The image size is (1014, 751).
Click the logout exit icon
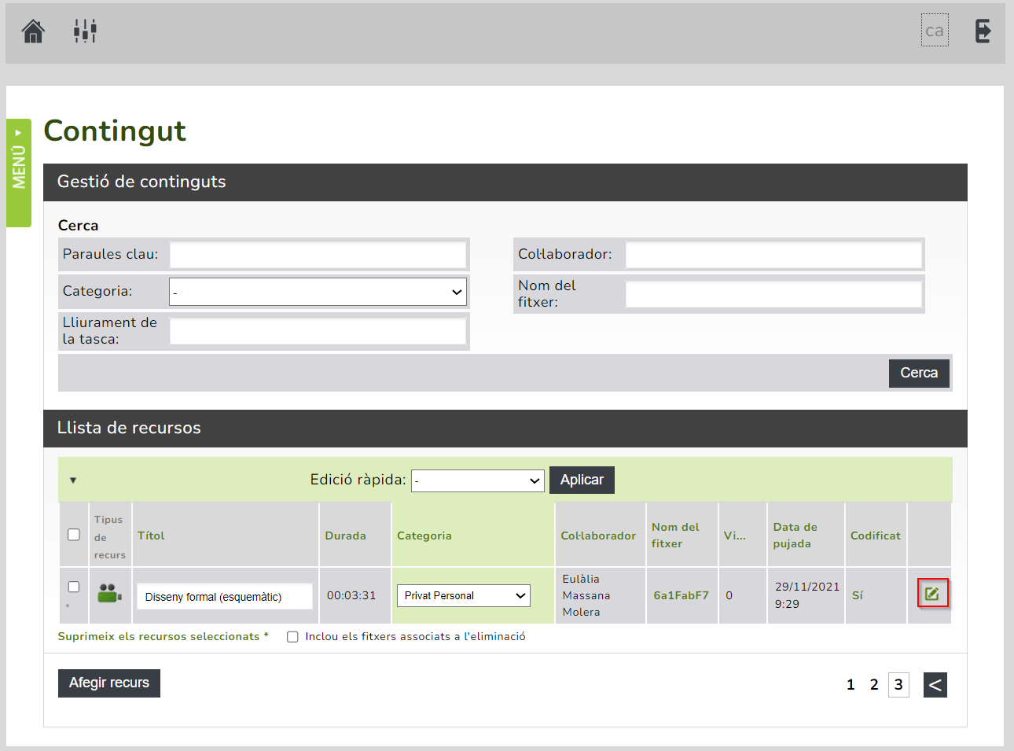[x=983, y=31]
